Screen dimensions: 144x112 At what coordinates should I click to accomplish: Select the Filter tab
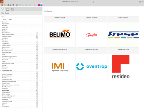2,16
